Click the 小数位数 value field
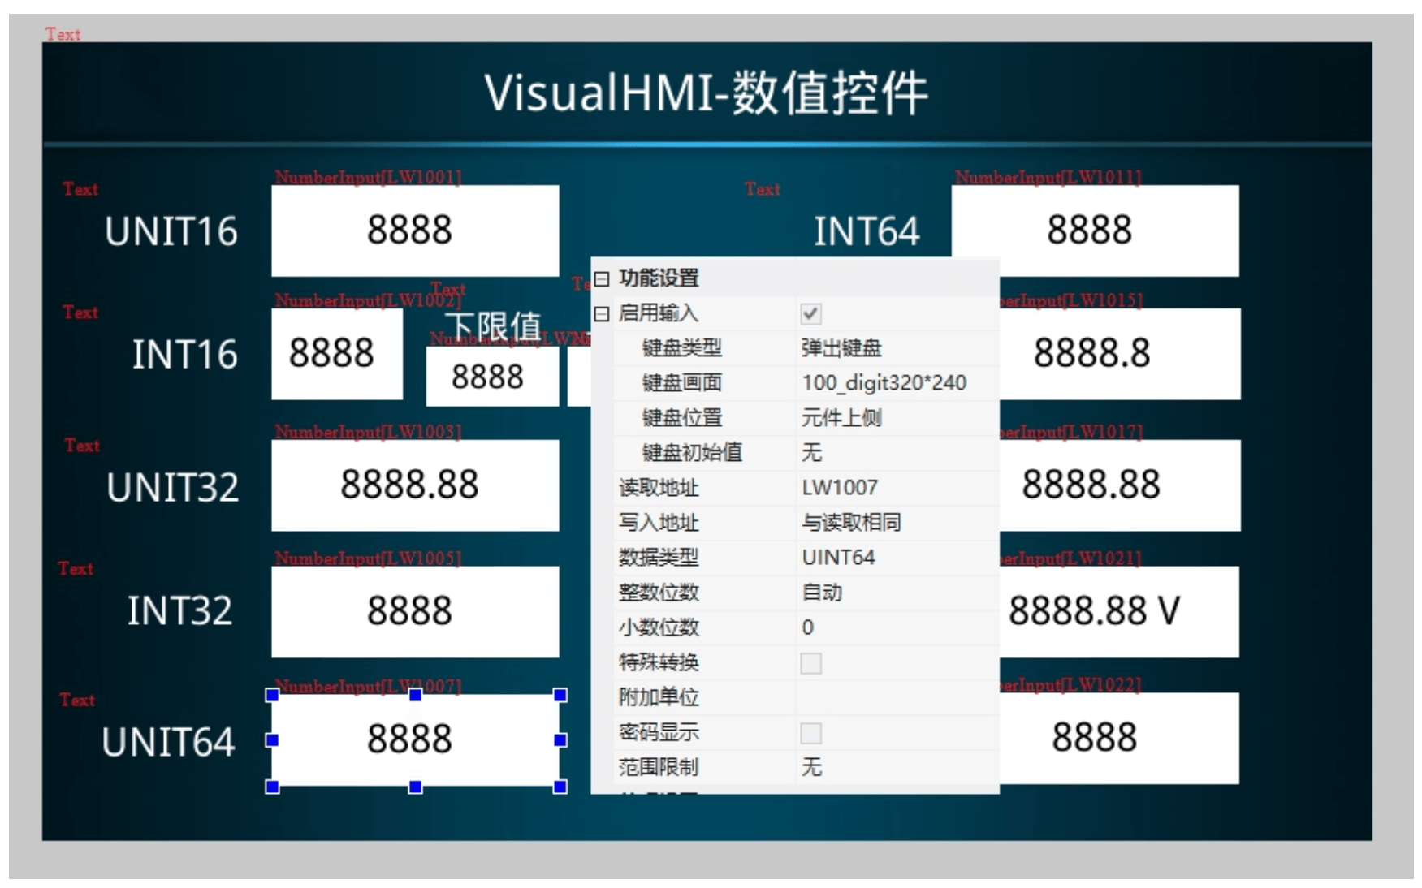This screenshot has width=1422, height=888. pos(893,627)
